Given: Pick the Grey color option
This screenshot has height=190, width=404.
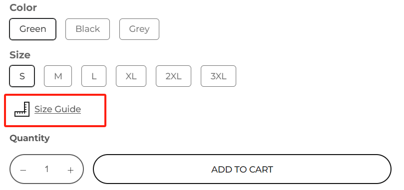Looking at the screenshot, I should (x=139, y=29).
